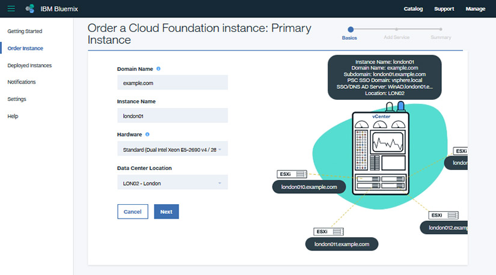Screen dimensions: 496x275
Task: Focus the Instance Name input field
Action: coord(173,115)
